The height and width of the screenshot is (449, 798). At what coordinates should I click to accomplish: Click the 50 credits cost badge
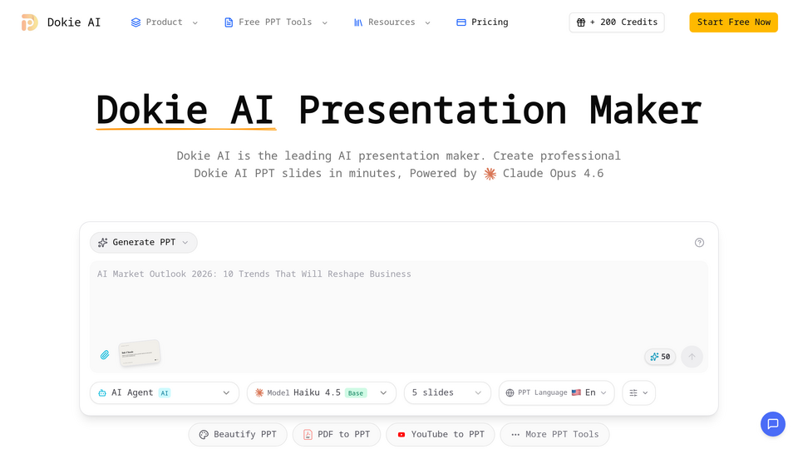pos(660,357)
